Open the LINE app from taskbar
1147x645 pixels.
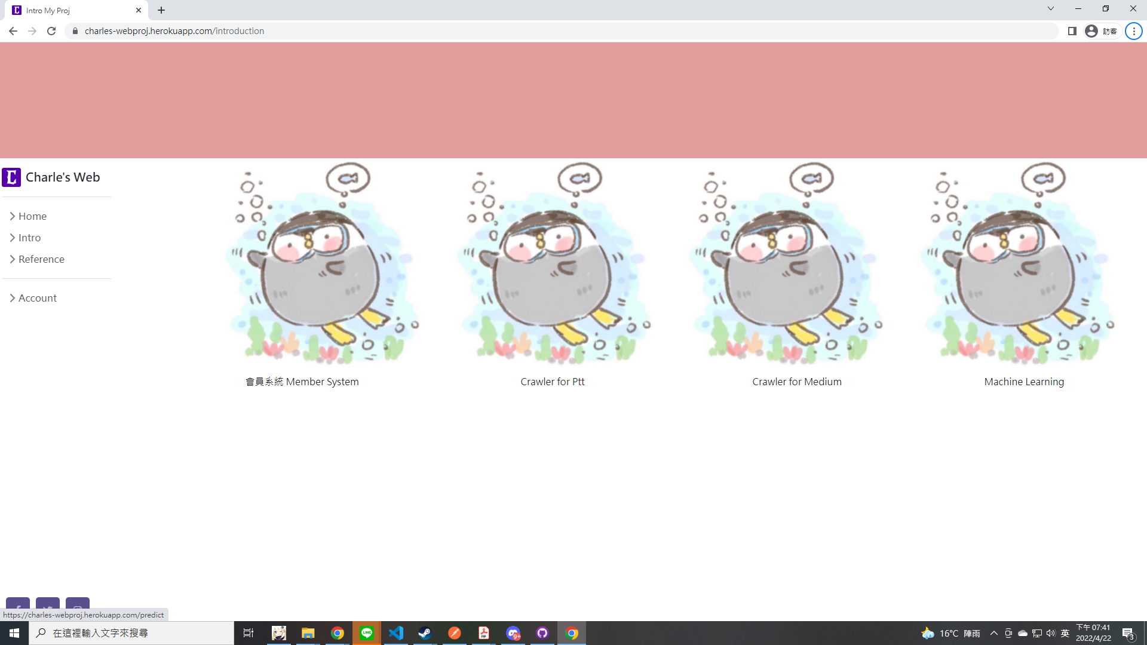[x=367, y=633]
